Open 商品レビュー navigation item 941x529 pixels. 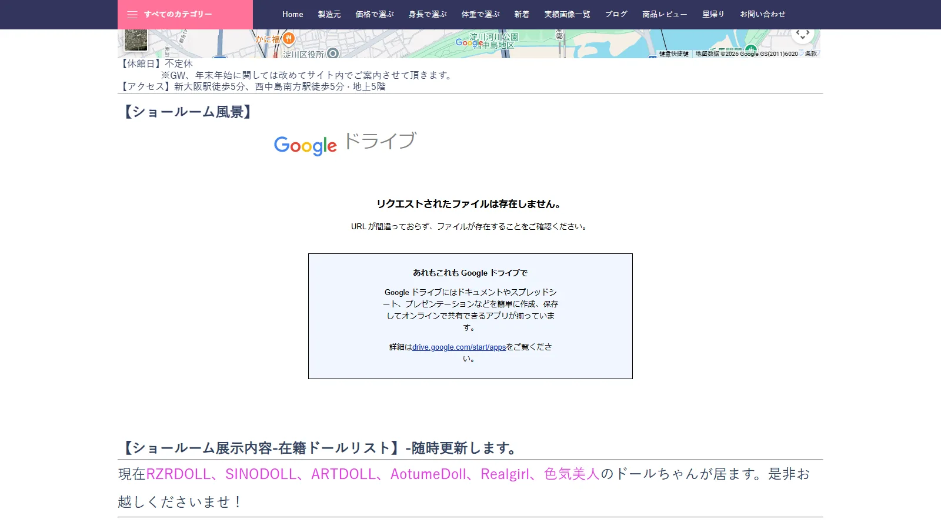pos(665,15)
